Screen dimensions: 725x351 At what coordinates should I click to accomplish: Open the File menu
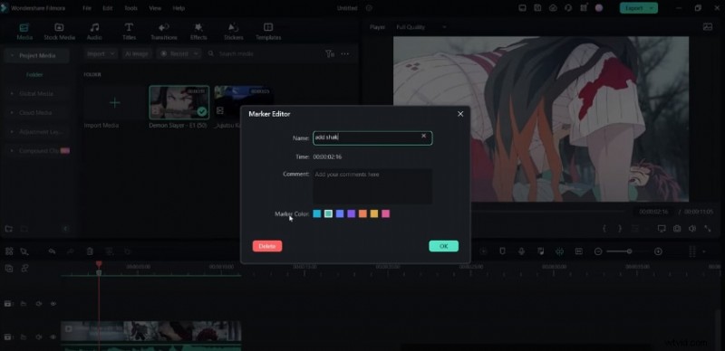87,8
